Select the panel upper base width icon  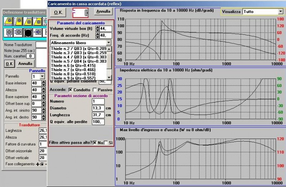28,21
